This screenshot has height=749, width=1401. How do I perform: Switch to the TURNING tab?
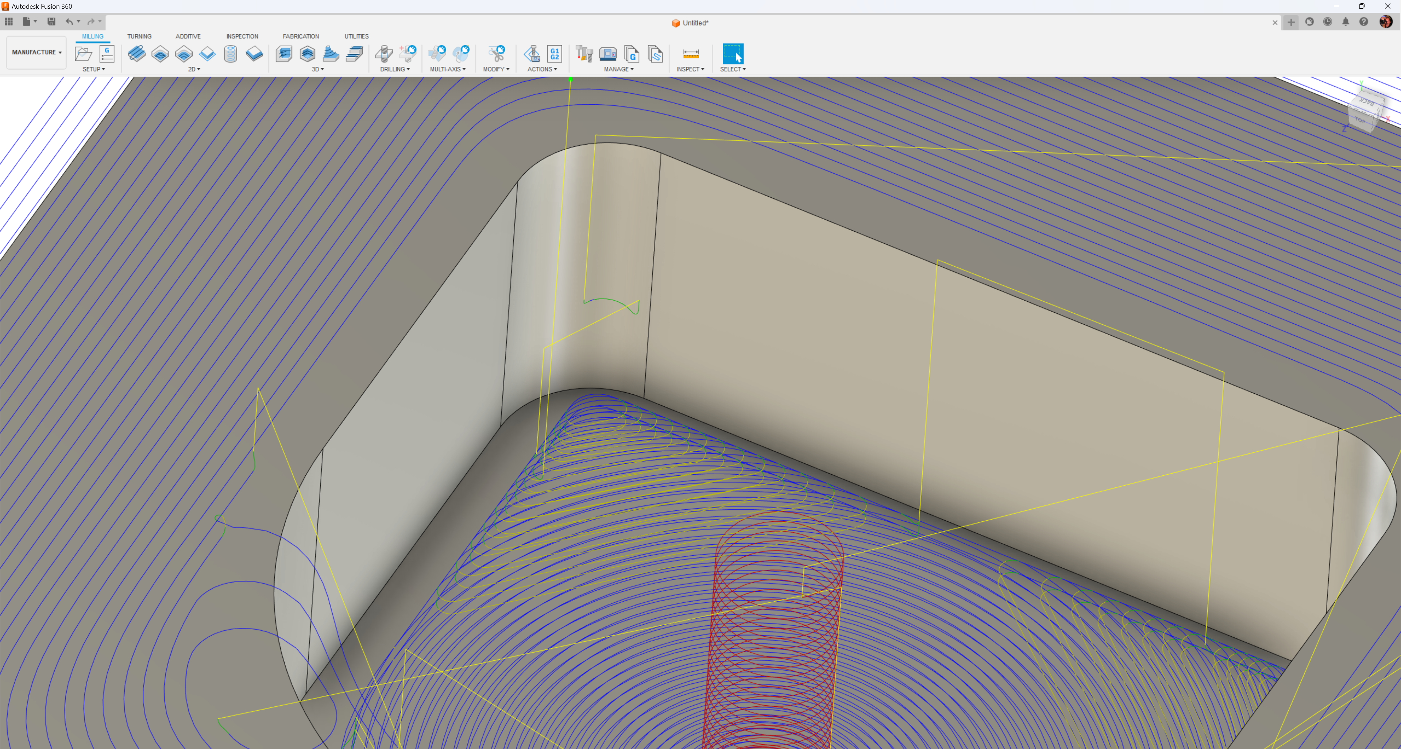(x=139, y=36)
